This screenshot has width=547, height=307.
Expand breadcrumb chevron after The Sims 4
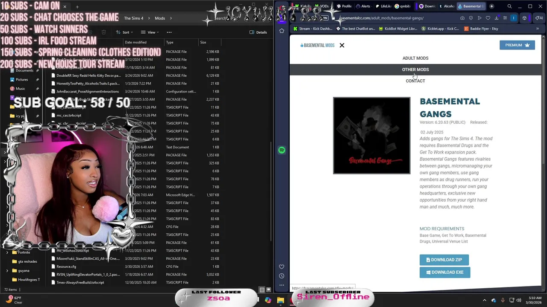[x=149, y=18]
